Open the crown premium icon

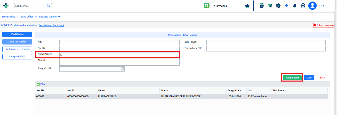tap(247, 6)
